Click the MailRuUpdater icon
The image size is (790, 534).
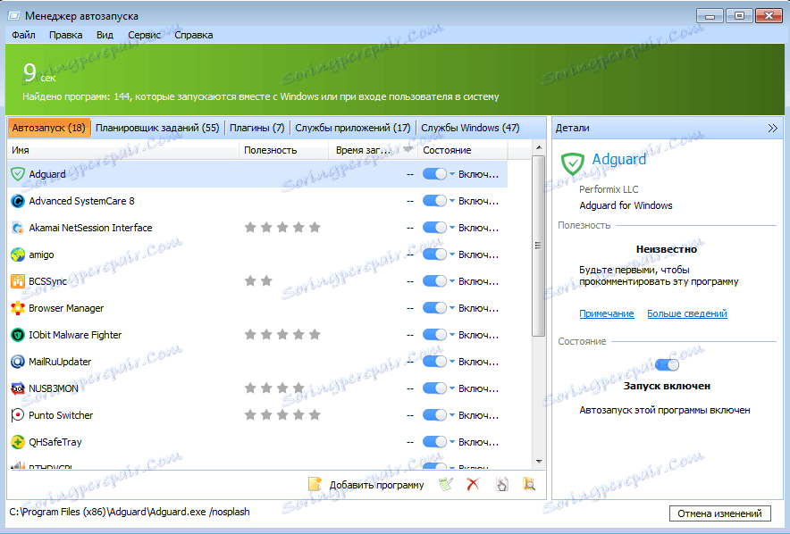coord(18,362)
